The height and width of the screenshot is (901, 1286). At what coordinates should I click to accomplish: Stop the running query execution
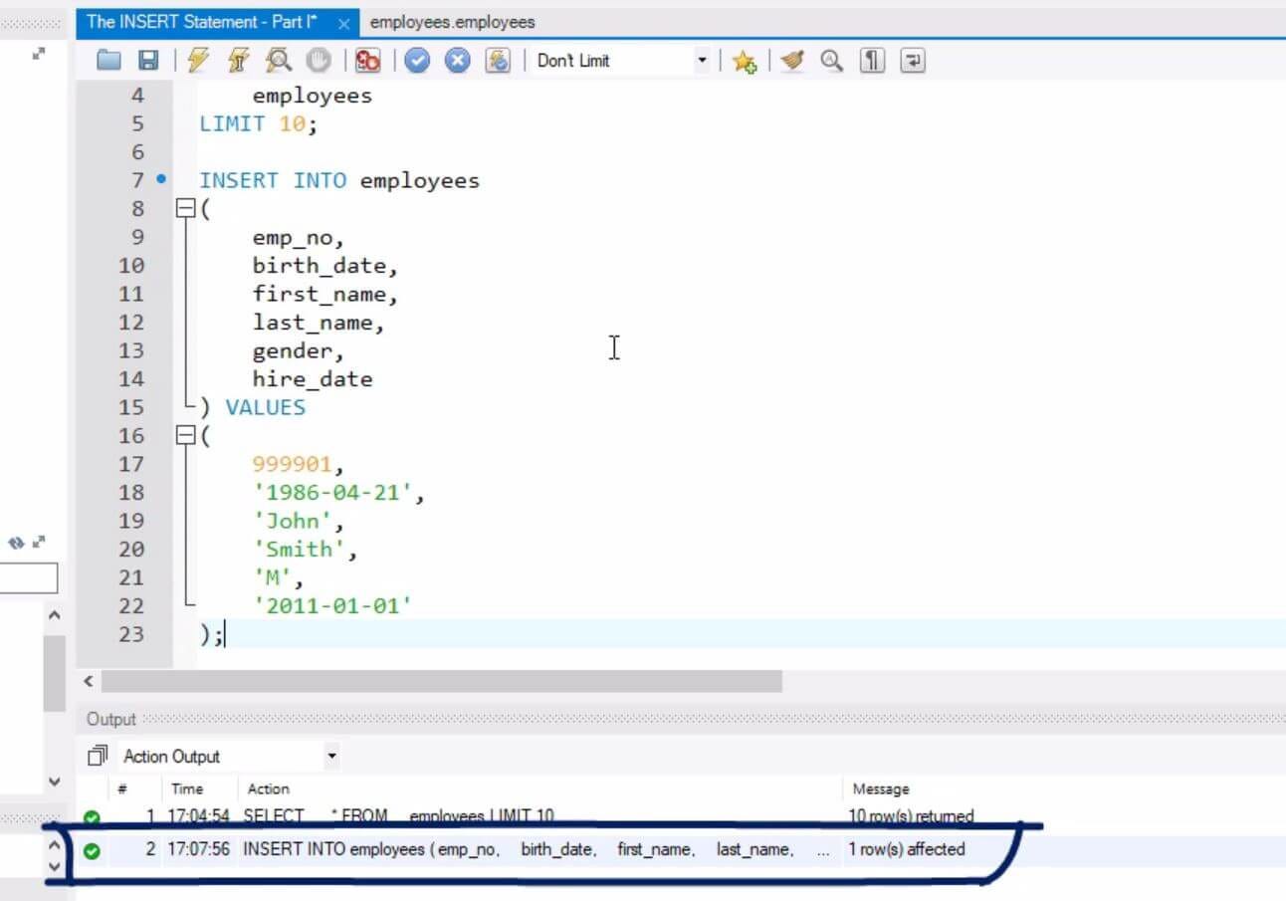coord(317,60)
